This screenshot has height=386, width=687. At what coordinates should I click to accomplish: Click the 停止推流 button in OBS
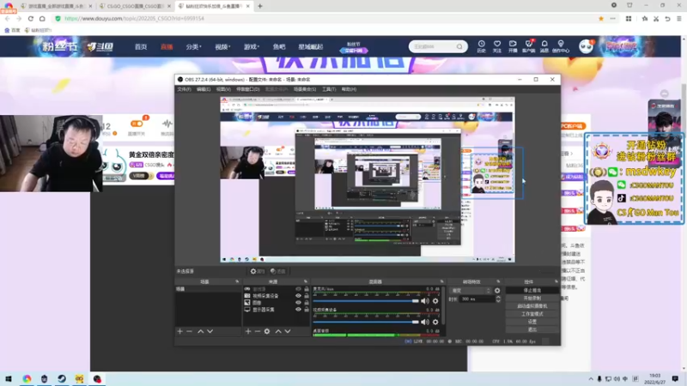point(532,290)
